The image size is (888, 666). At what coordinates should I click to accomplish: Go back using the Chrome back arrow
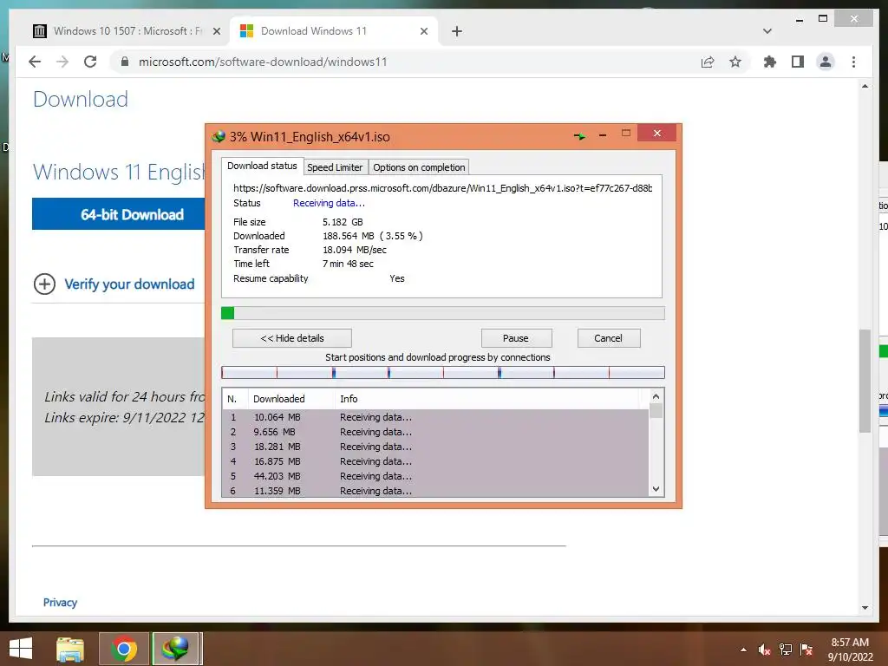[35, 62]
